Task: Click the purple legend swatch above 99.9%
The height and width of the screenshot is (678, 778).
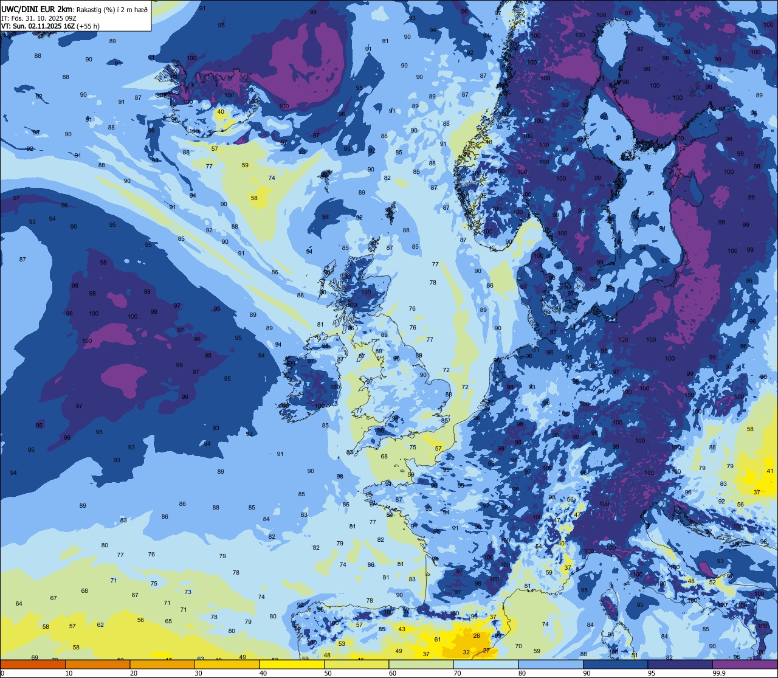Action: (x=745, y=664)
